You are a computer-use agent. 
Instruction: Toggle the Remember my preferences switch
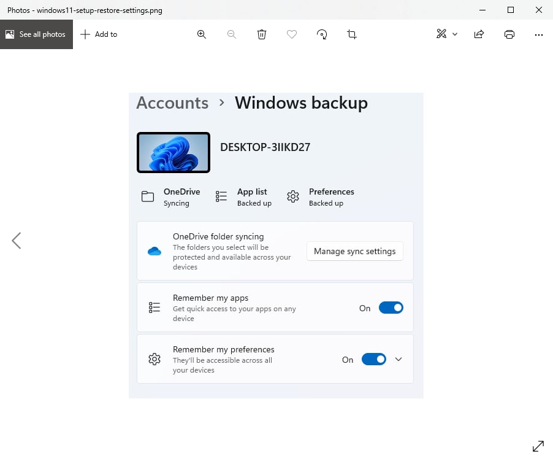[374, 359]
